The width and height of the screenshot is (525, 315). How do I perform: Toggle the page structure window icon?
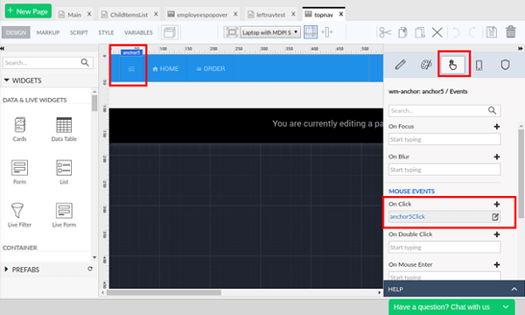[x=170, y=32]
